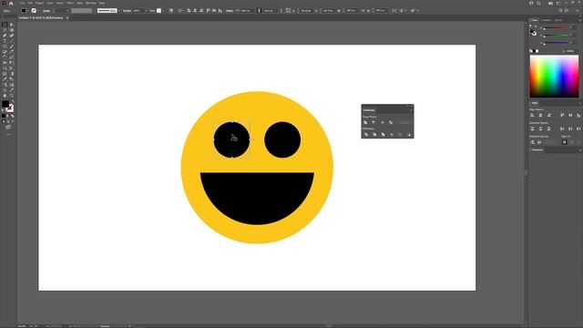The image size is (583, 328).
Task: Click Intersect in Pathfinder panel
Action: 383,122
